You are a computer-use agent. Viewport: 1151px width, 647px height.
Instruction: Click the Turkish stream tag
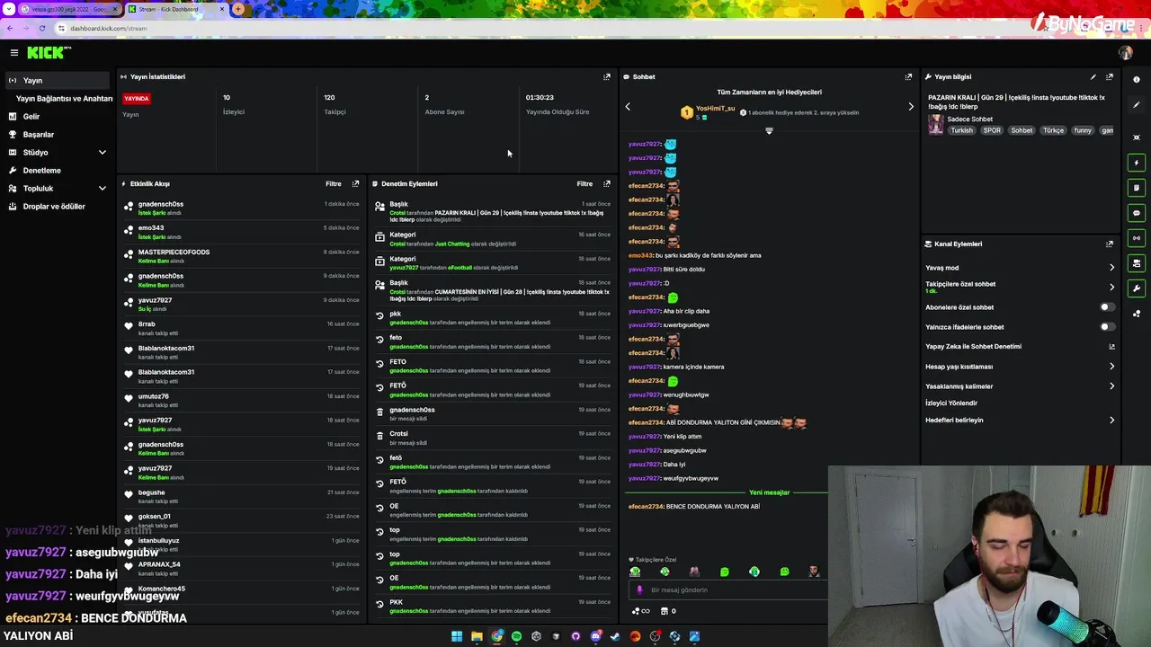pos(961,130)
